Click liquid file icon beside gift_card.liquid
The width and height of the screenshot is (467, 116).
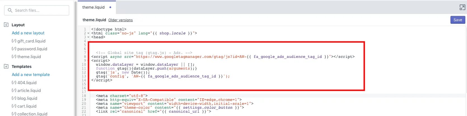[14, 41]
